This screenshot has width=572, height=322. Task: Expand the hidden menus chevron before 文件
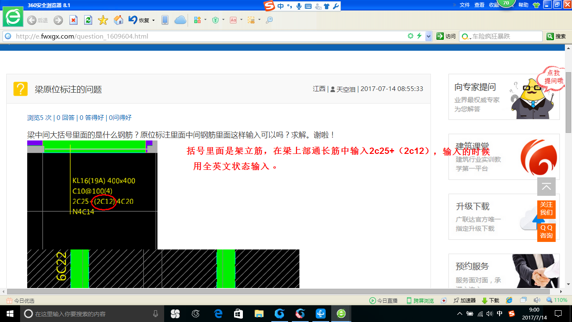coord(454,5)
